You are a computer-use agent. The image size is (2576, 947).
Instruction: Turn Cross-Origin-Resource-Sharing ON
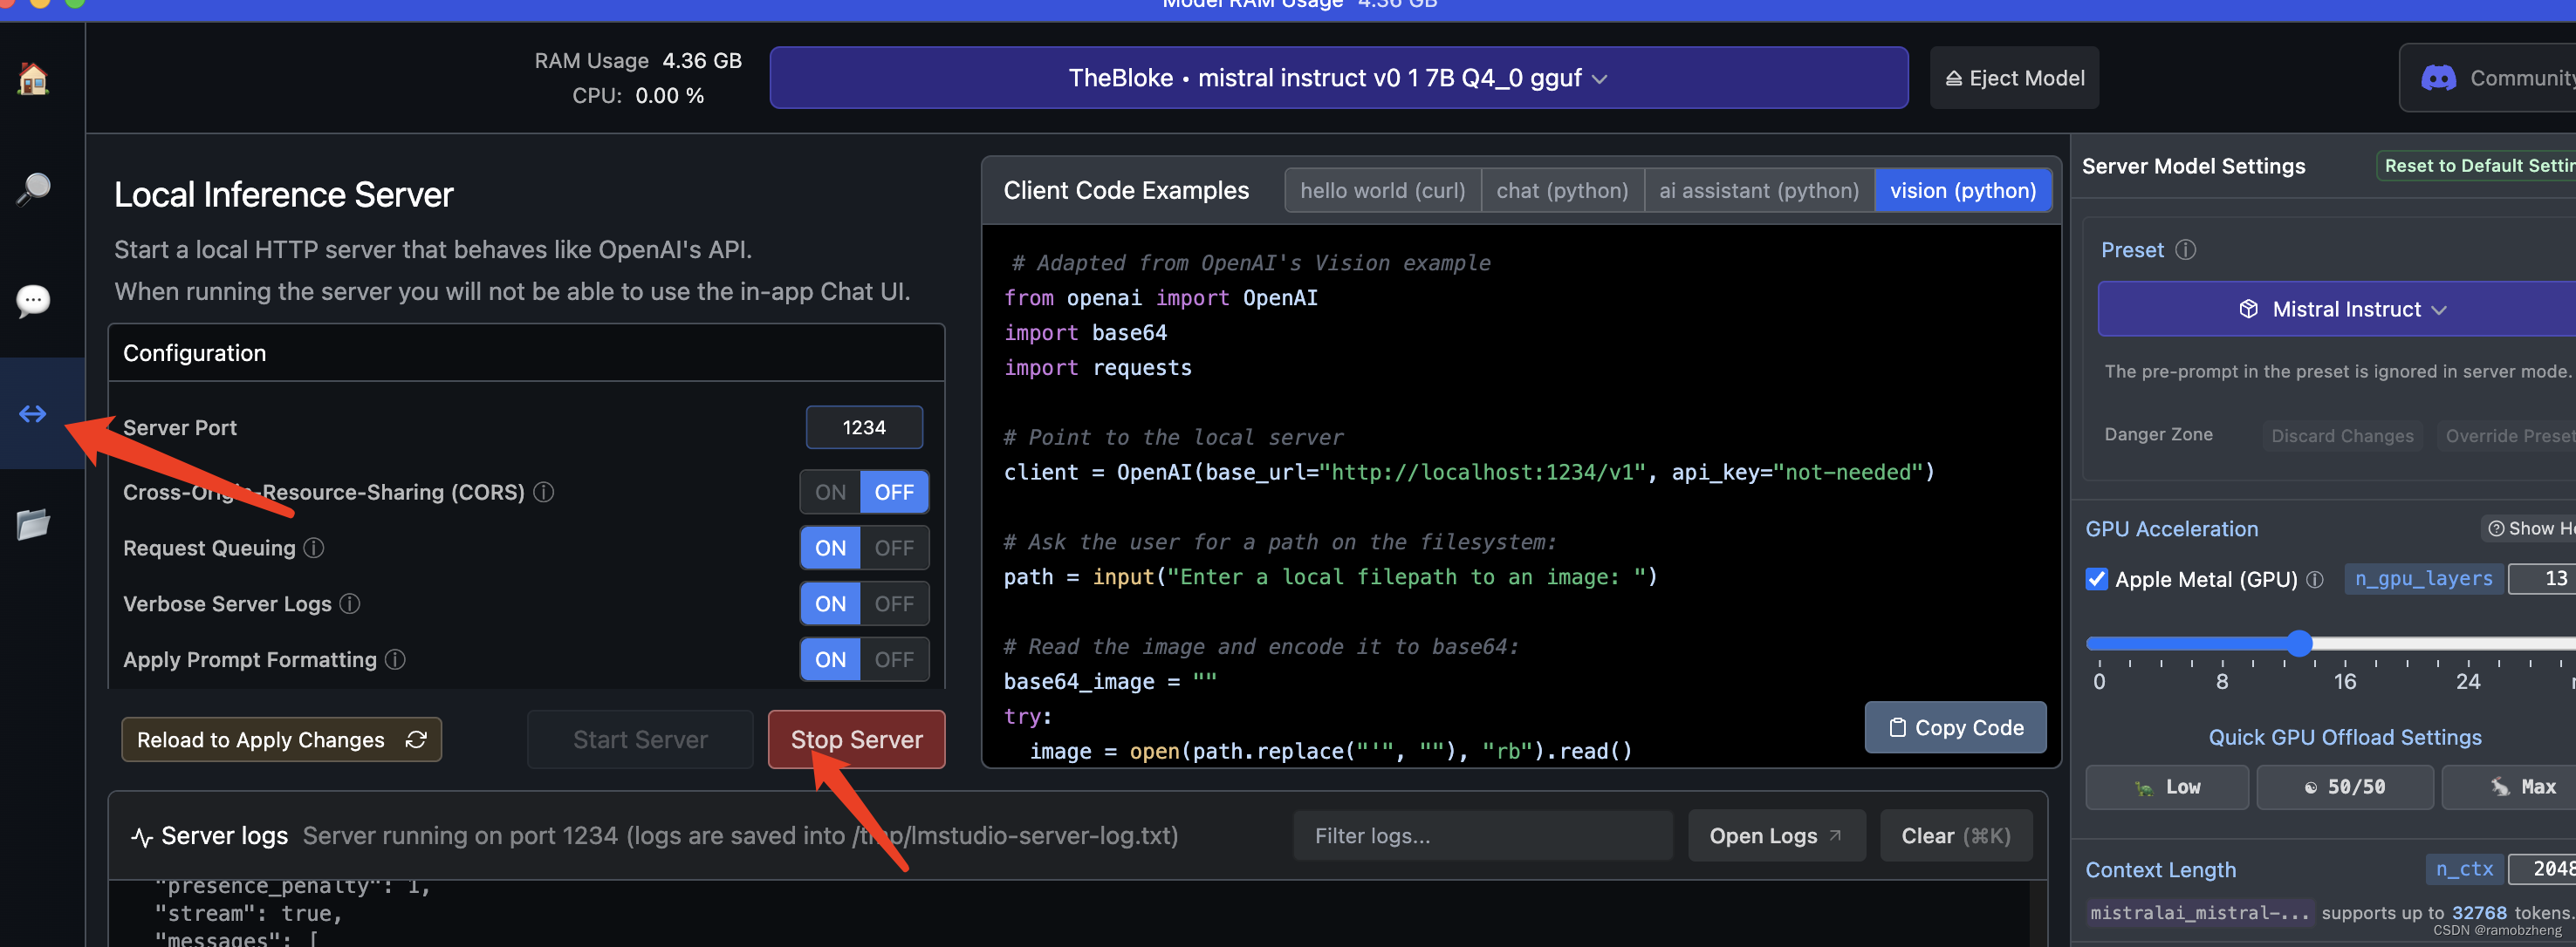pos(830,492)
